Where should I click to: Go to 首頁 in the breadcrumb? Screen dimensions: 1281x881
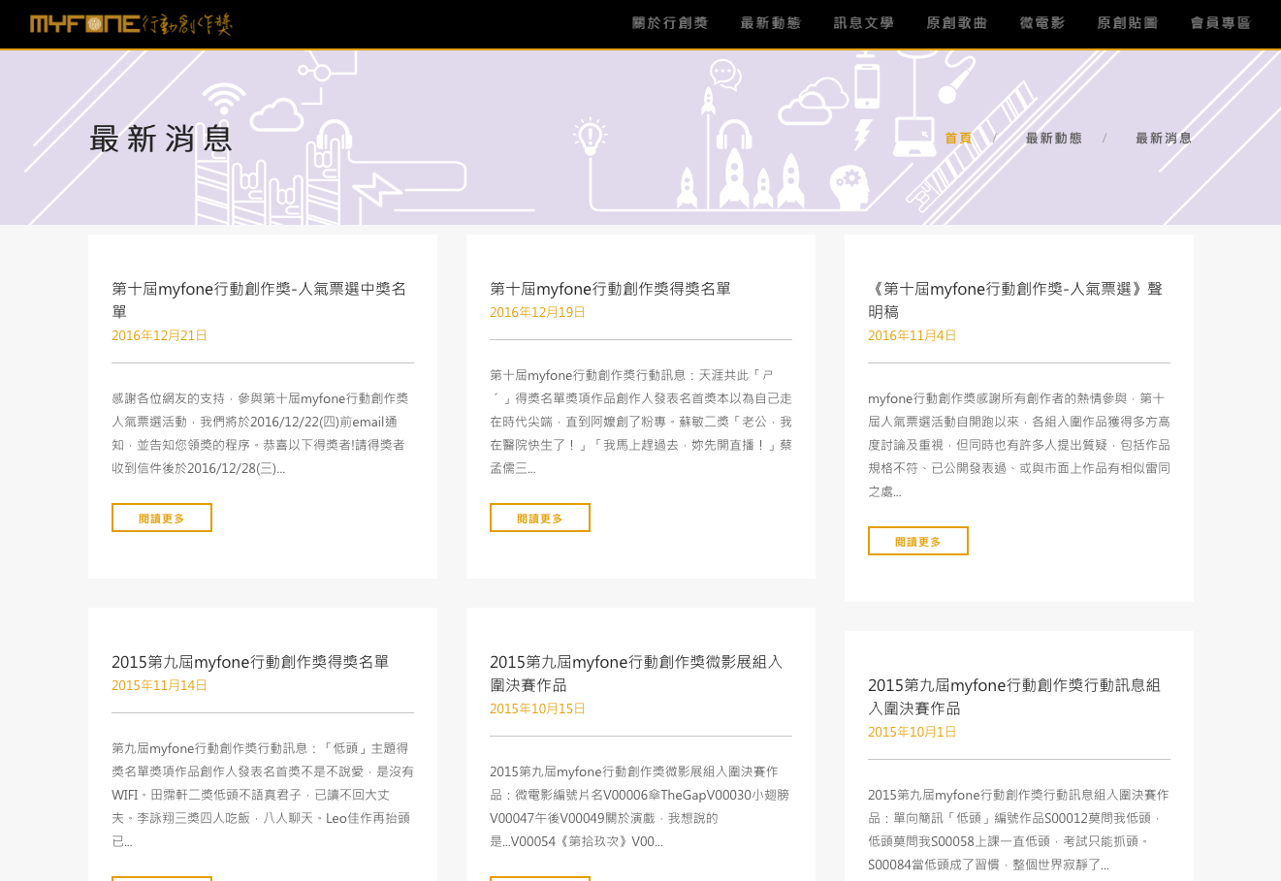pos(958,139)
